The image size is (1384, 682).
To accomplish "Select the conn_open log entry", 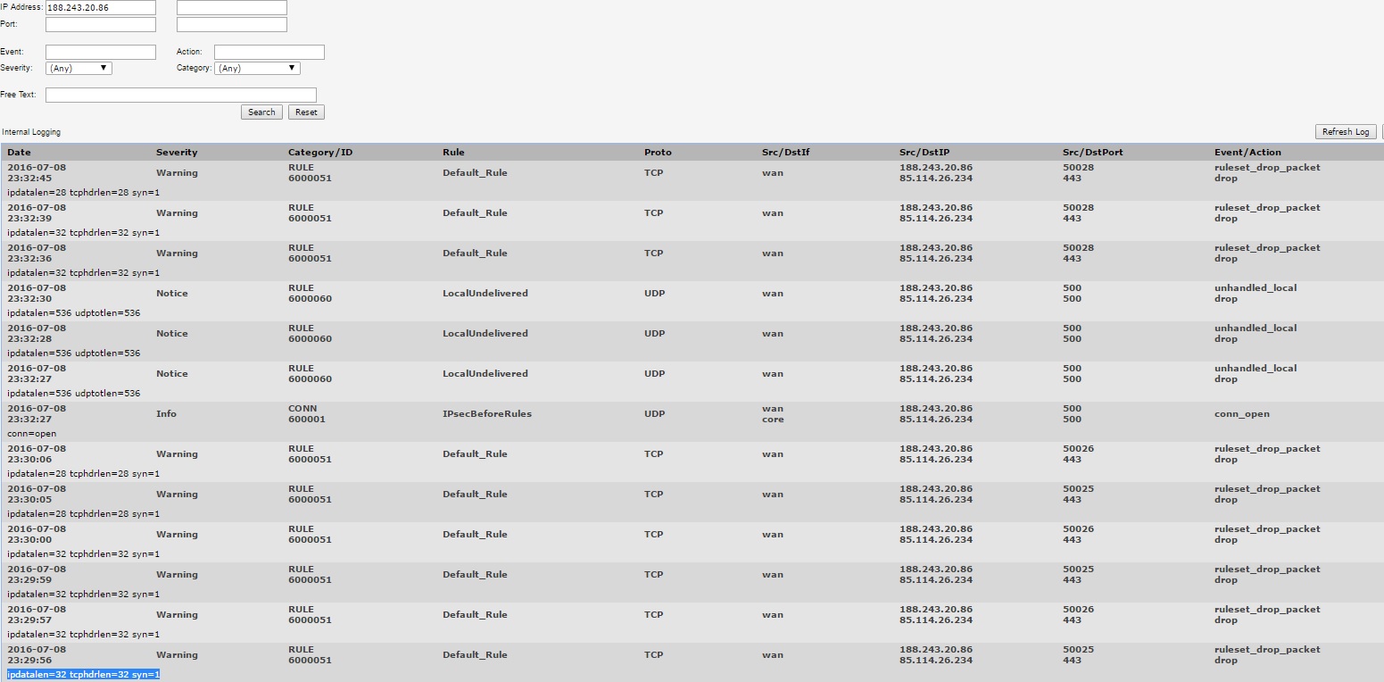I will (1240, 414).
